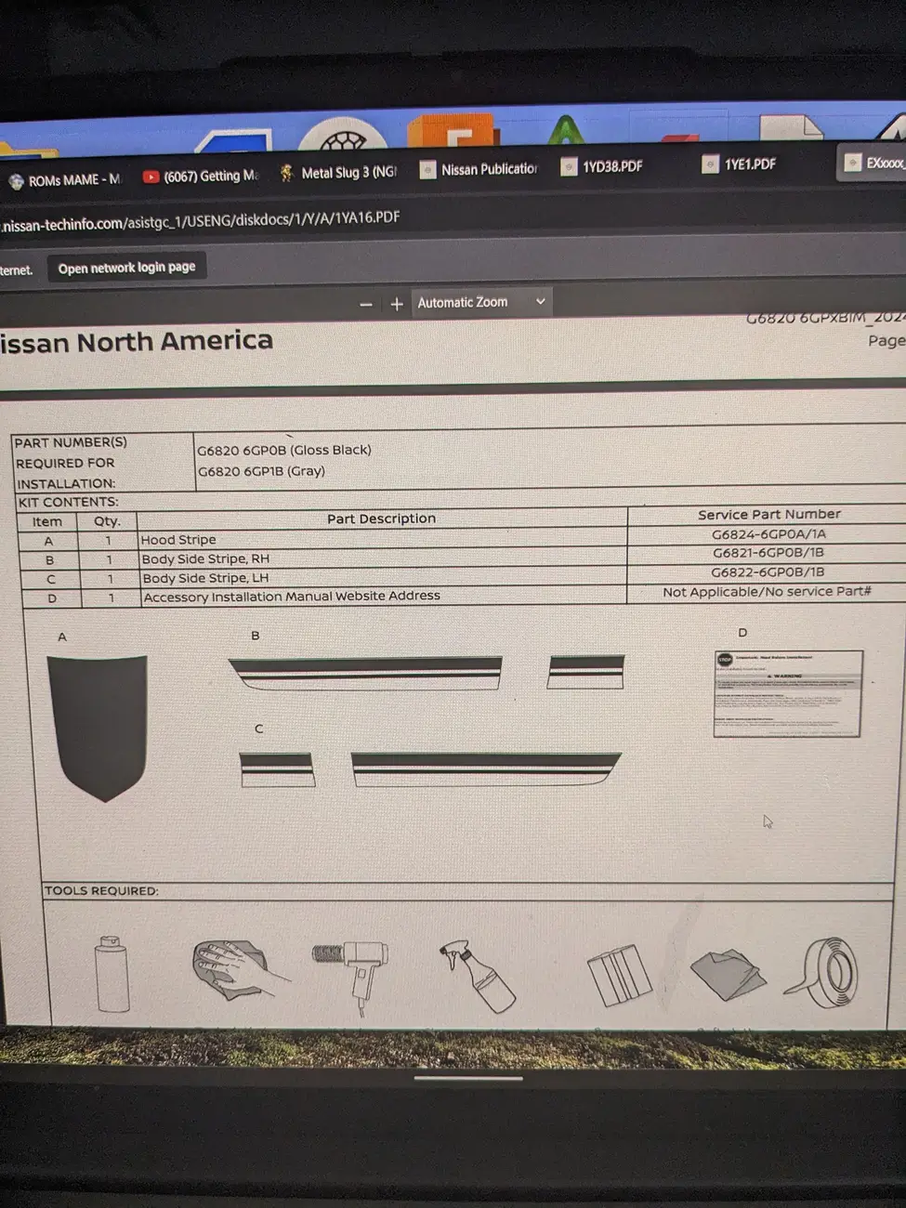Click the ROMs MAME tab favicon
Image resolution: width=906 pixels, height=1208 pixels.
(16, 181)
